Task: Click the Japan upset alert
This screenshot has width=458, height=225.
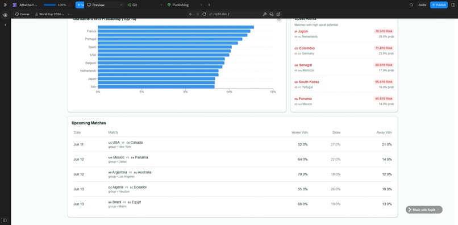Action: point(344,34)
